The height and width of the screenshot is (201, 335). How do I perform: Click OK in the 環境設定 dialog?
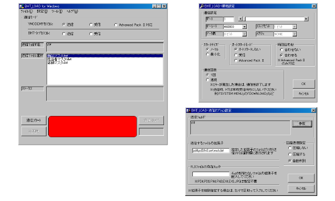(x=304, y=84)
